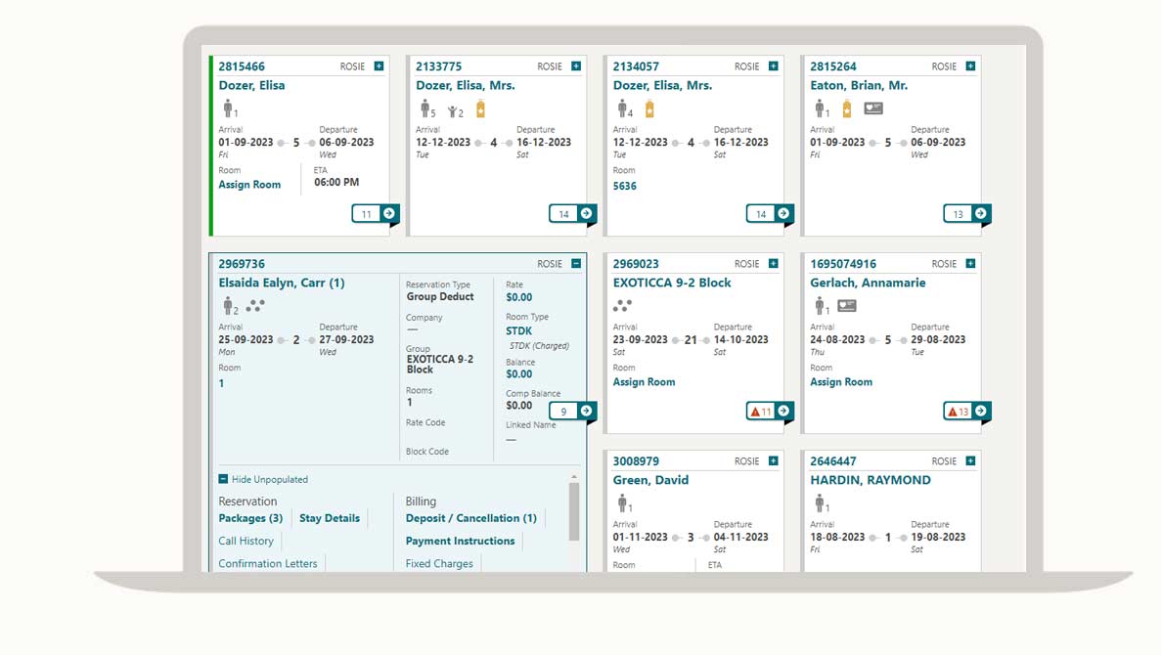Collapse reservation 2969736 with minus button
Viewport: 1161px width, 655px height.
pyautogui.click(x=576, y=264)
